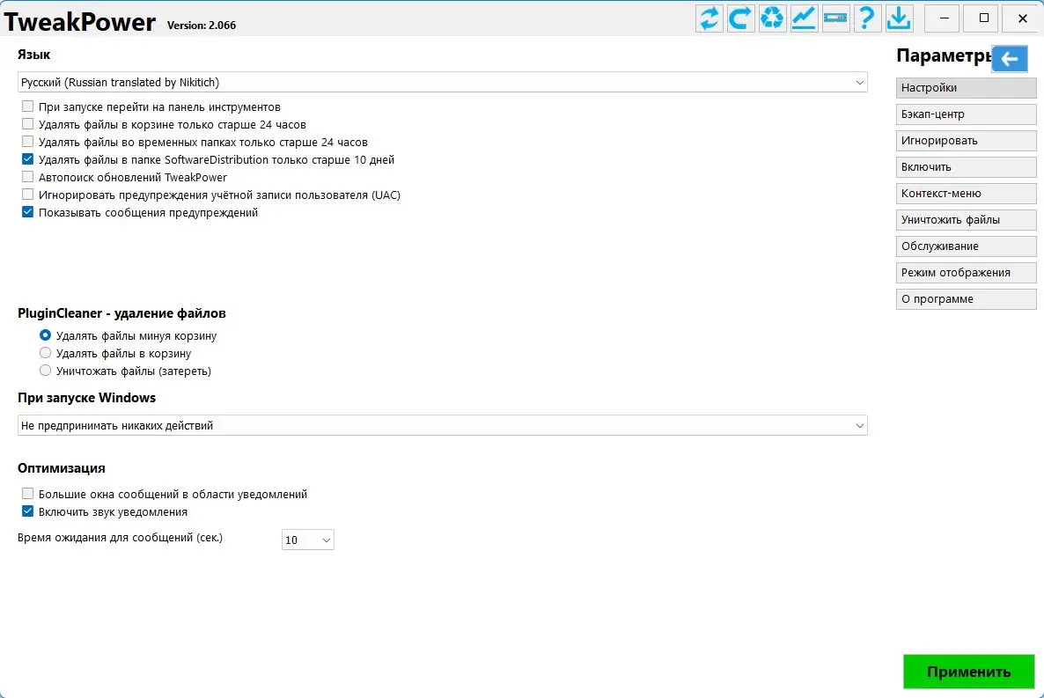Open the Бэкап-центр section
This screenshot has width=1044, height=698.
pos(967,114)
